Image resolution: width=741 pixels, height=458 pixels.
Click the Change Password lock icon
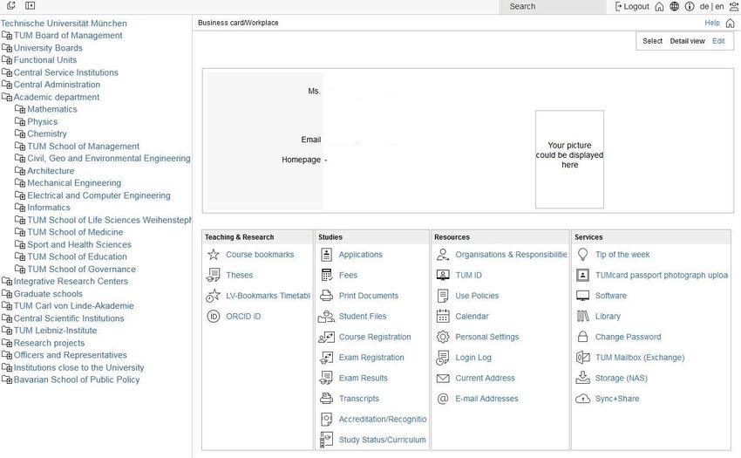582,337
